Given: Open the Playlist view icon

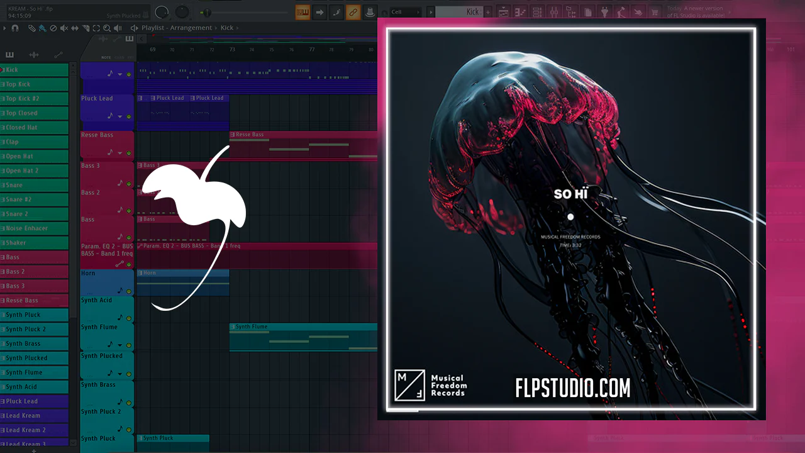Looking at the screenshot, I should pos(504,12).
